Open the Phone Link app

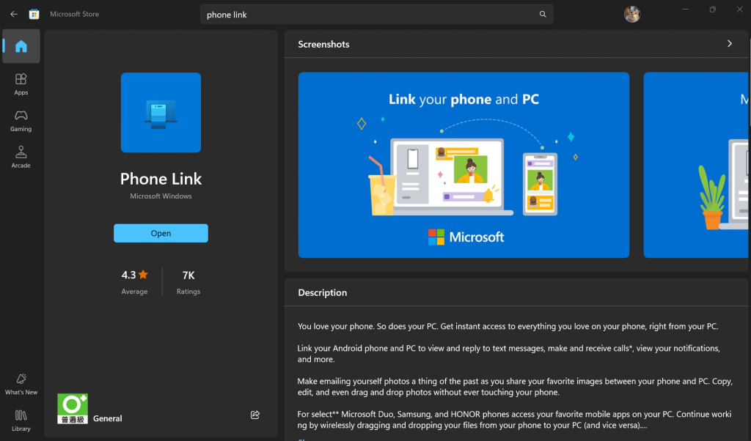pos(161,234)
